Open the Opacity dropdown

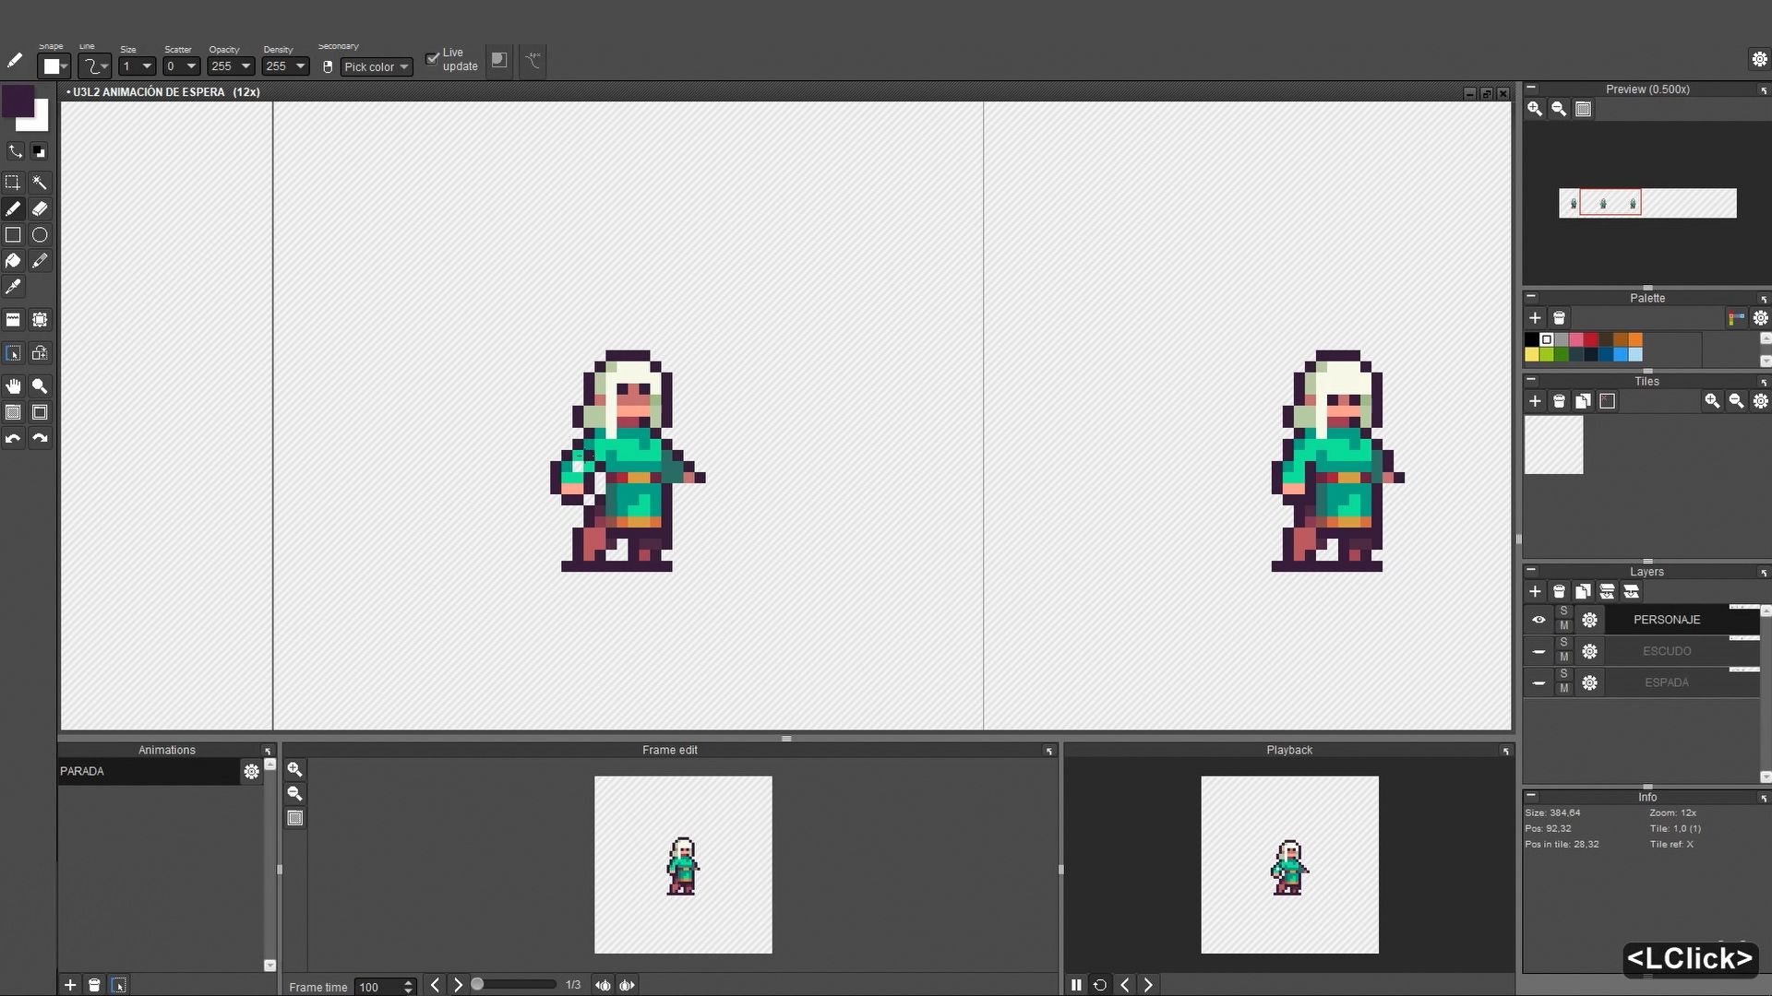click(231, 66)
